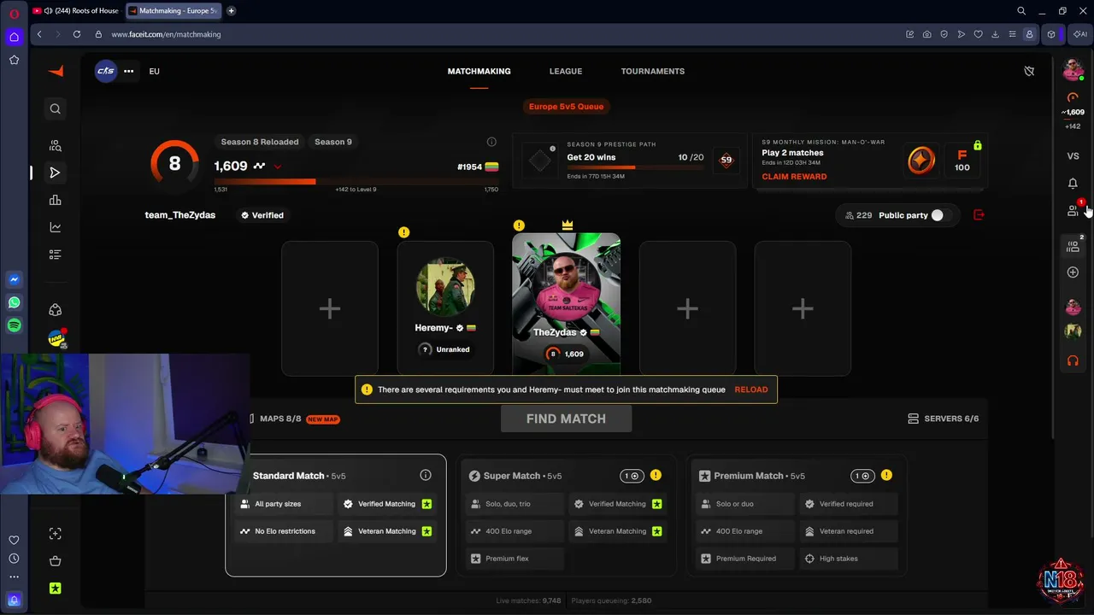Open the clubs icon in FACEIT sidebar
Screen dimensions: 1094x615
[55, 310]
